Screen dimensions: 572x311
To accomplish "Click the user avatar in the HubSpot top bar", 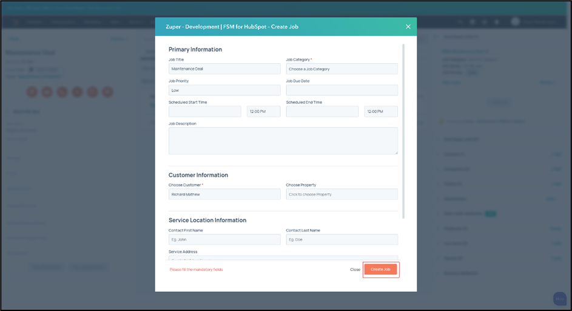I will [515, 22].
